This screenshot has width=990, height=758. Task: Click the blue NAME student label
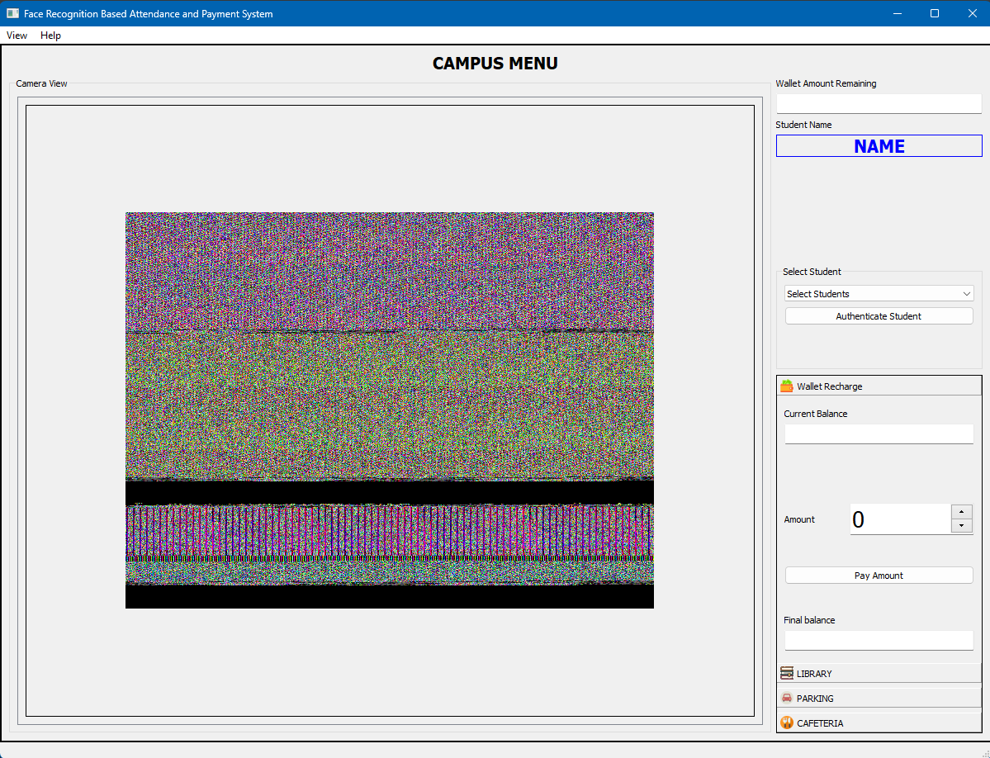(x=879, y=146)
